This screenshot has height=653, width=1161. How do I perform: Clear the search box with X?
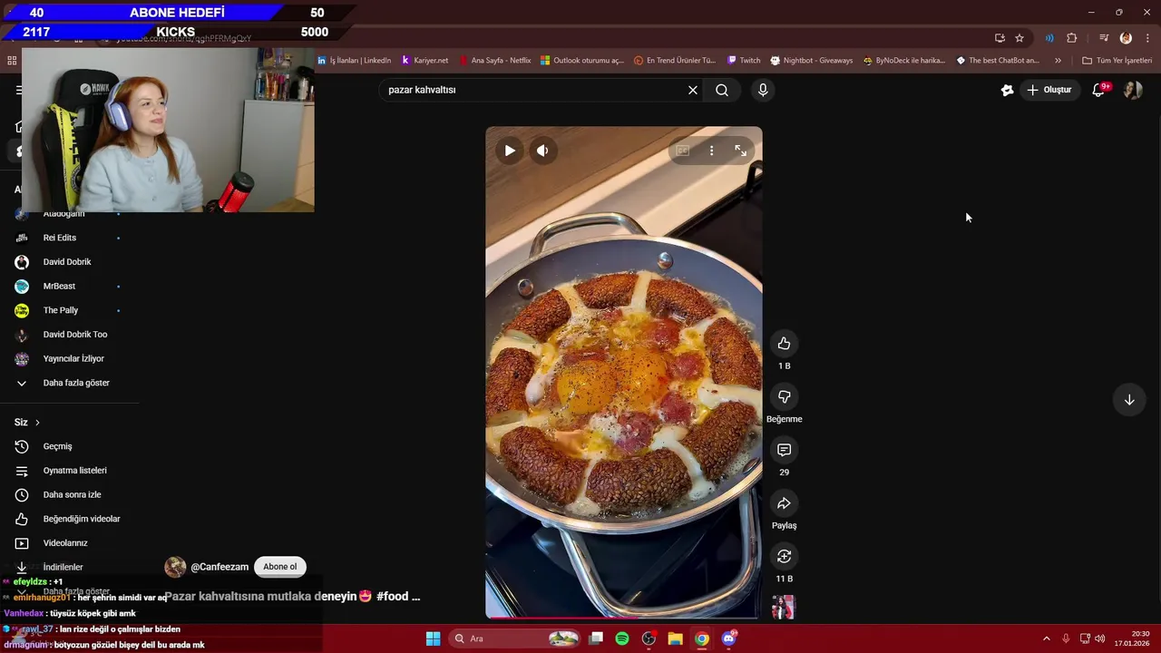693,90
